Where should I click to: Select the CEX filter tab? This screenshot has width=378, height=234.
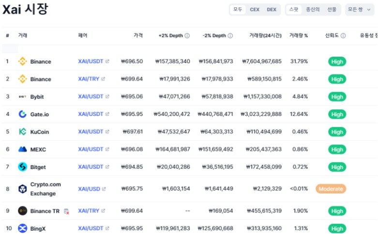click(x=255, y=10)
